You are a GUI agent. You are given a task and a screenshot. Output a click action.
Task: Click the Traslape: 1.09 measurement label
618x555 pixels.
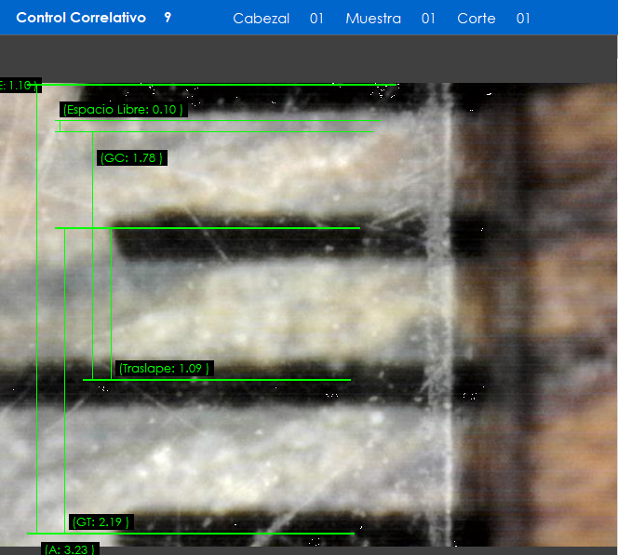coord(163,369)
